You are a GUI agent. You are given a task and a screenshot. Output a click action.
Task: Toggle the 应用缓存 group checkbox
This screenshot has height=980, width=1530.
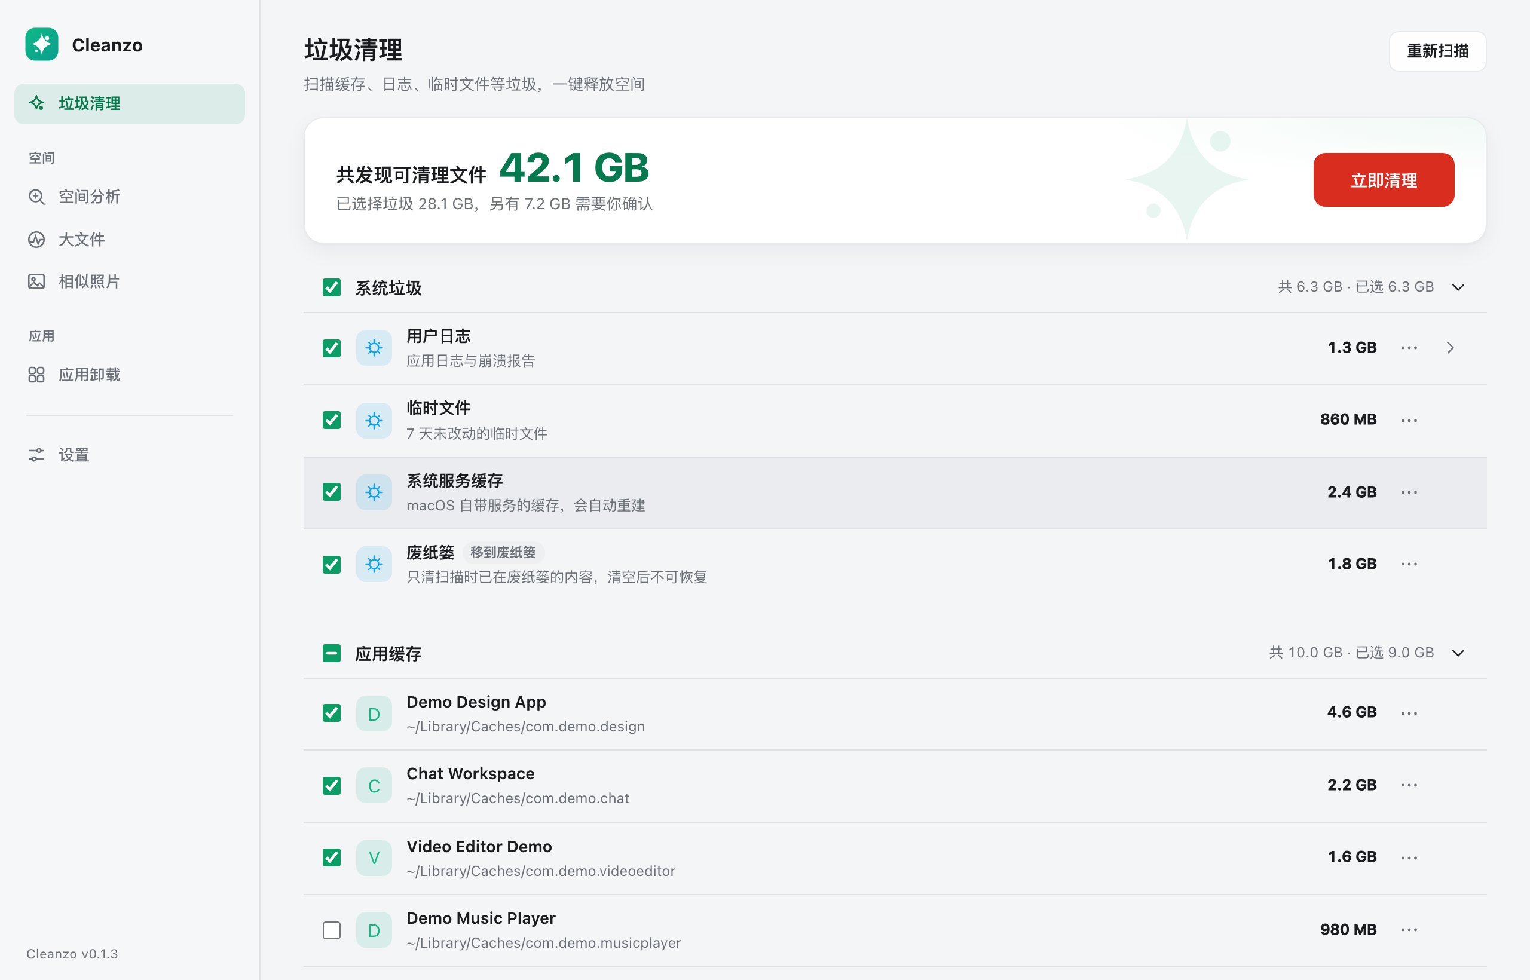[x=332, y=653]
